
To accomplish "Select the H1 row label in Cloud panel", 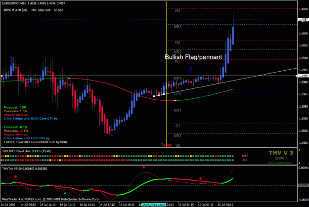I will tap(245, 160).
